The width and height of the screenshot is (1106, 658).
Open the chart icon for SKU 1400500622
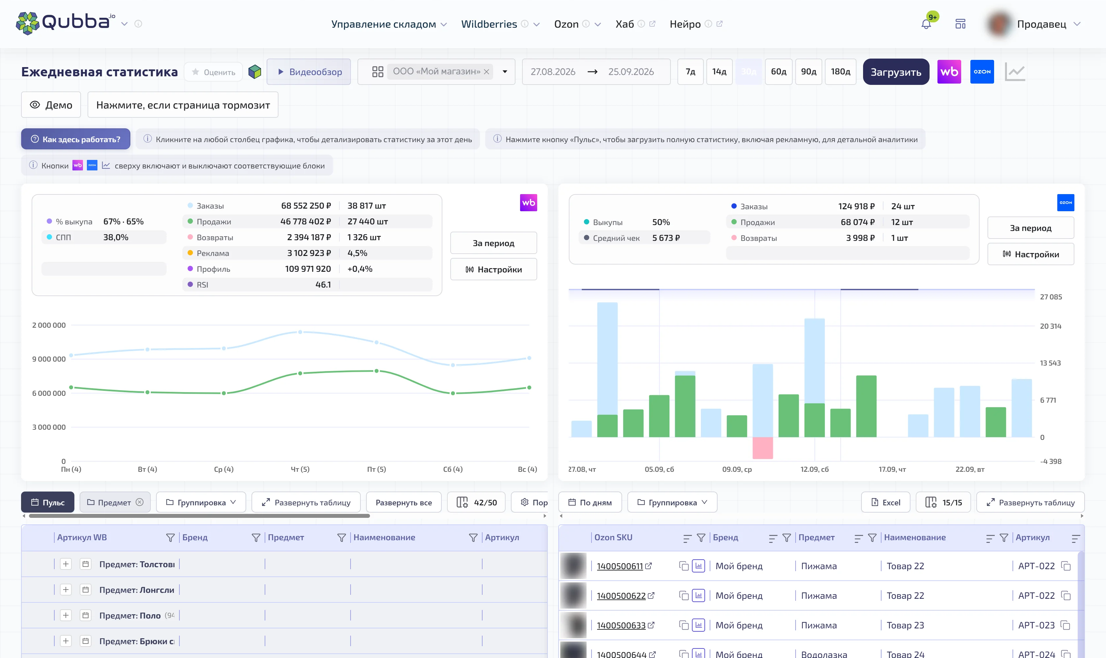698,595
